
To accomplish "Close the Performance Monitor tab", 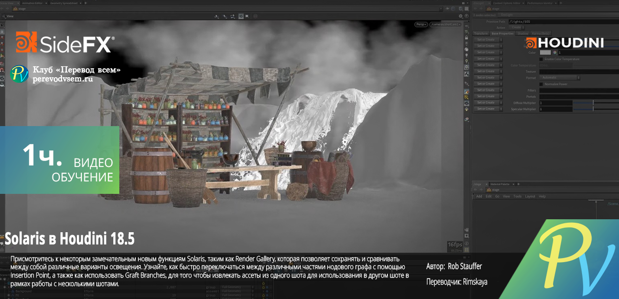I will (556, 3).
